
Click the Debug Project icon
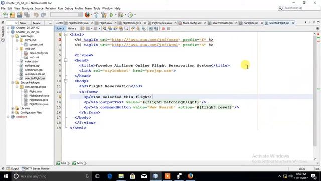121,15
